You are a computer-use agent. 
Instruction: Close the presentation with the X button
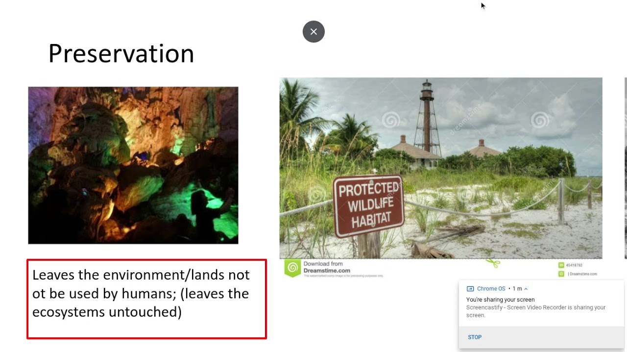313,32
